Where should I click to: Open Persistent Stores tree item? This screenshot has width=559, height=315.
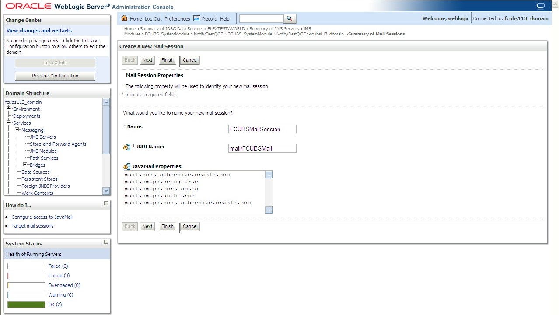click(x=39, y=179)
